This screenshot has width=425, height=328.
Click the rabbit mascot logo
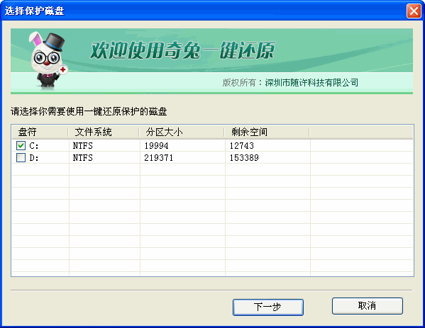point(48,60)
